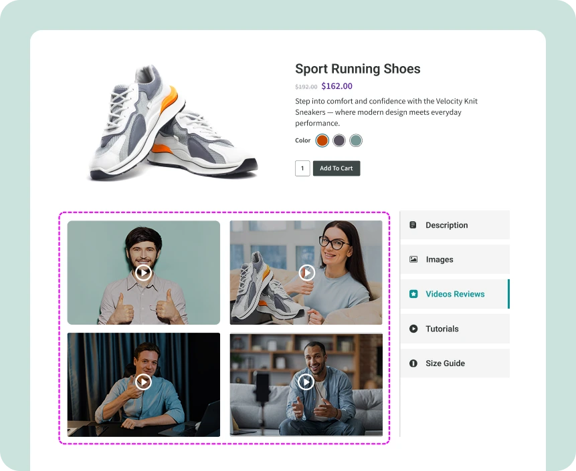Choose the dark gray color option
The width and height of the screenshot is (576, 471).
[x=339, y=140]
